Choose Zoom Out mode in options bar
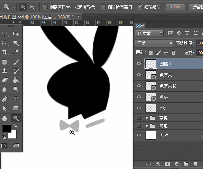Image resolution: width=203 pixels, height=169 pixels. tap(32, 7)
